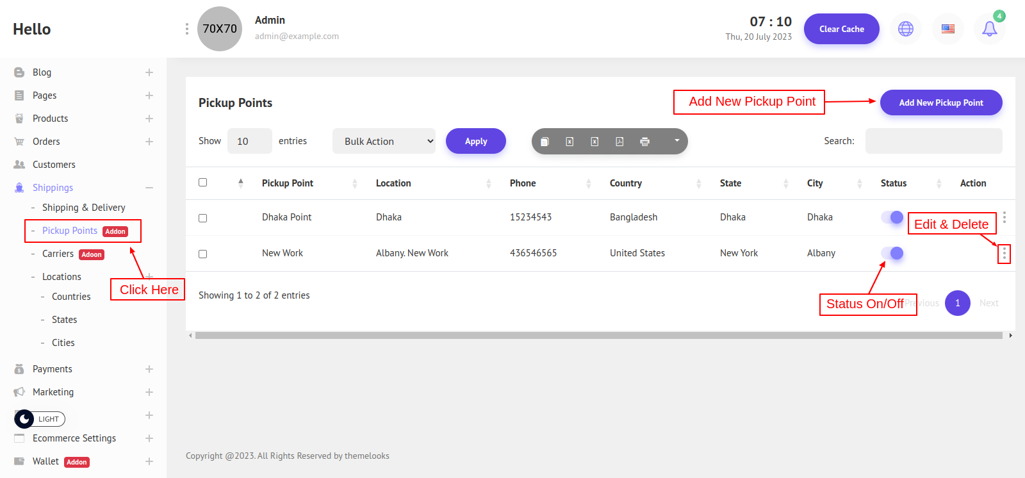Click the globe icon in header

(x=905, y=29)
